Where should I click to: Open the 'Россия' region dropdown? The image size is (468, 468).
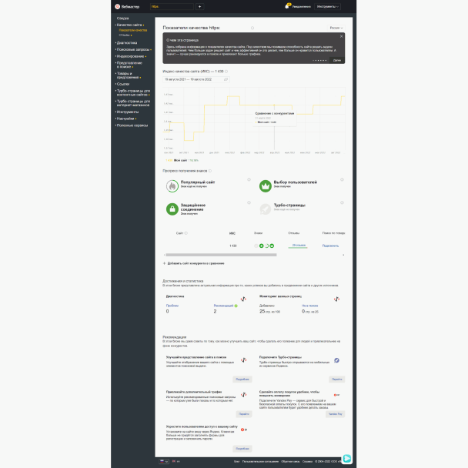tap(336, 27)
